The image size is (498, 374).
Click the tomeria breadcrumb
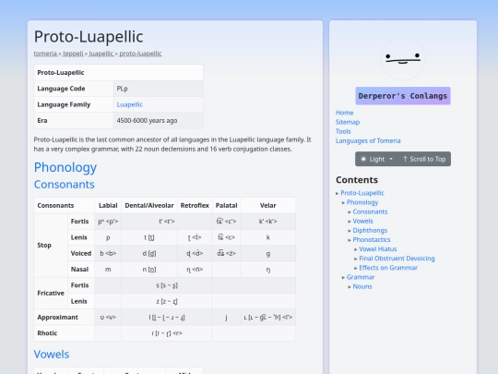coord(45,54)
